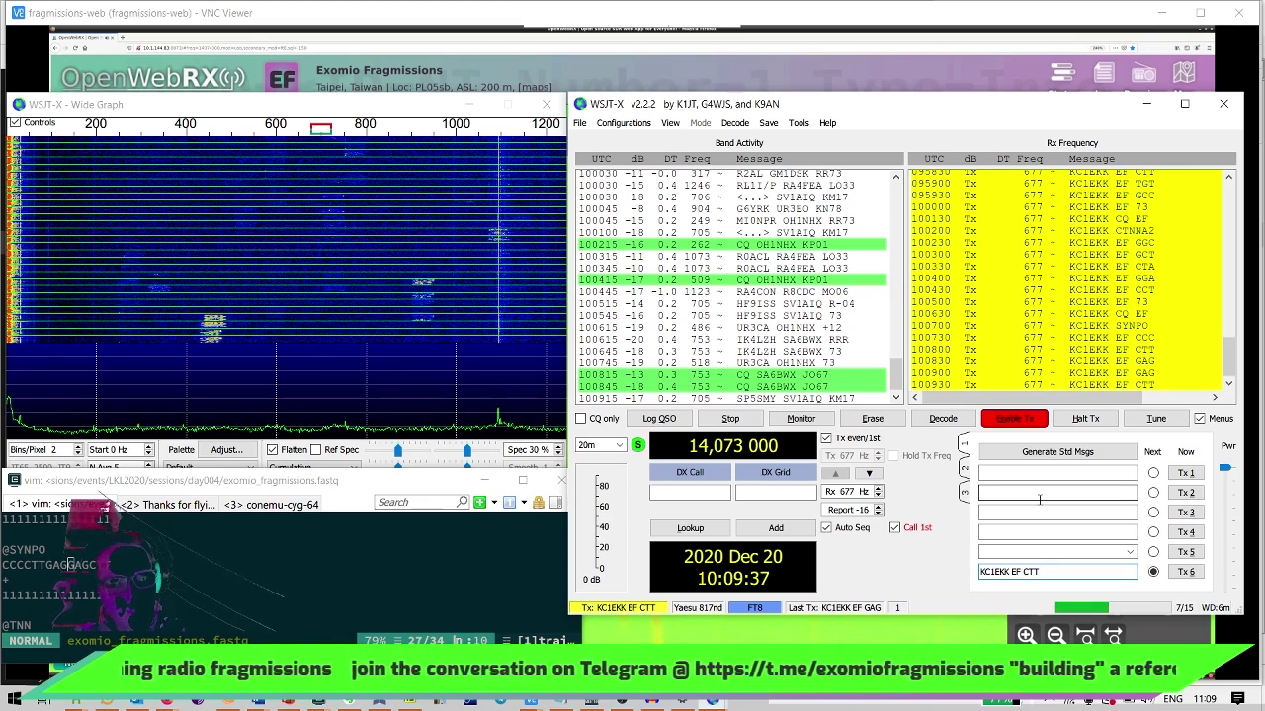Open ConEmu console info dropdown arrow

tap(522, 502)
